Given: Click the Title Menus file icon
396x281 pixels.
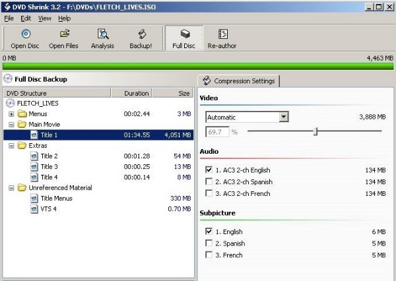Looking at the screenshot, I should (x=34, y=199).
